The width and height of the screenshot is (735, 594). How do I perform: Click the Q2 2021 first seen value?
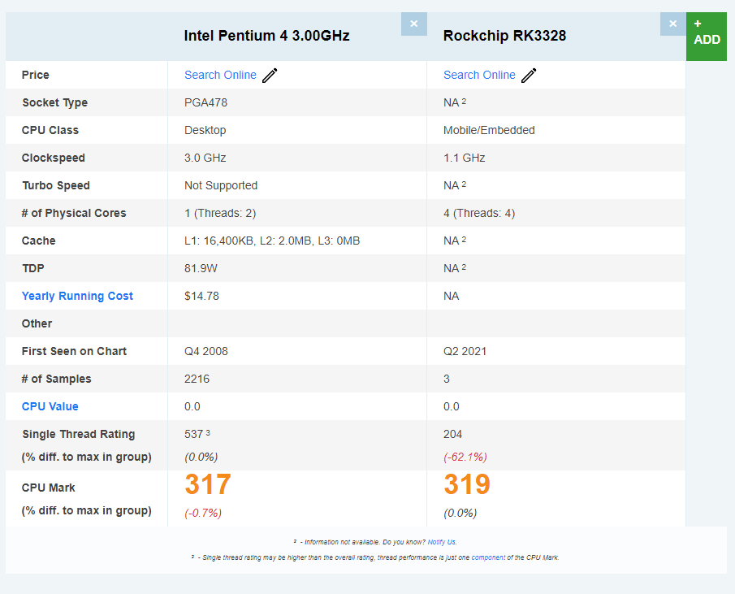click(x=465, y=351)
